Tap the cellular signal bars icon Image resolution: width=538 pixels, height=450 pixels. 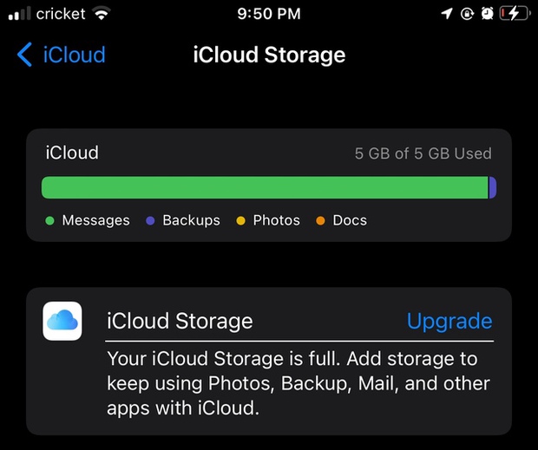19,14
